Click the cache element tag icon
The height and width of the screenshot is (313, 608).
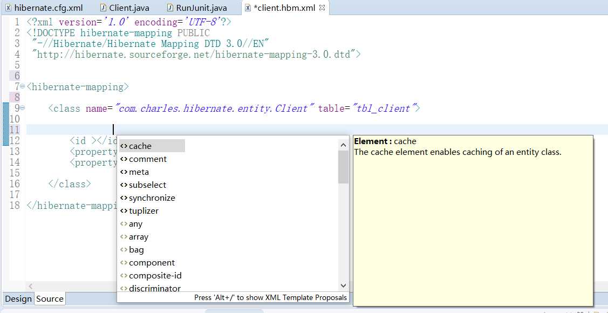point(124,146)
